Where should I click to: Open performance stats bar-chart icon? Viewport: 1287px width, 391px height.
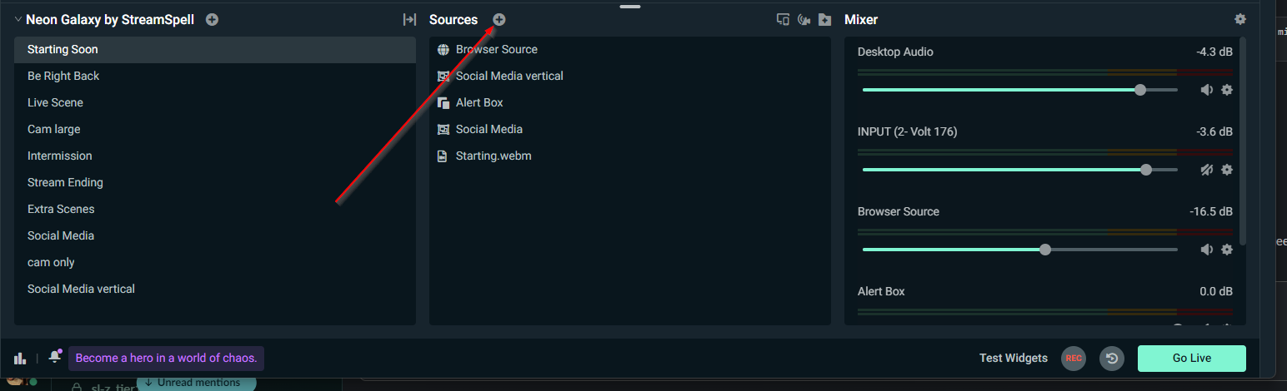coord(20,358)
